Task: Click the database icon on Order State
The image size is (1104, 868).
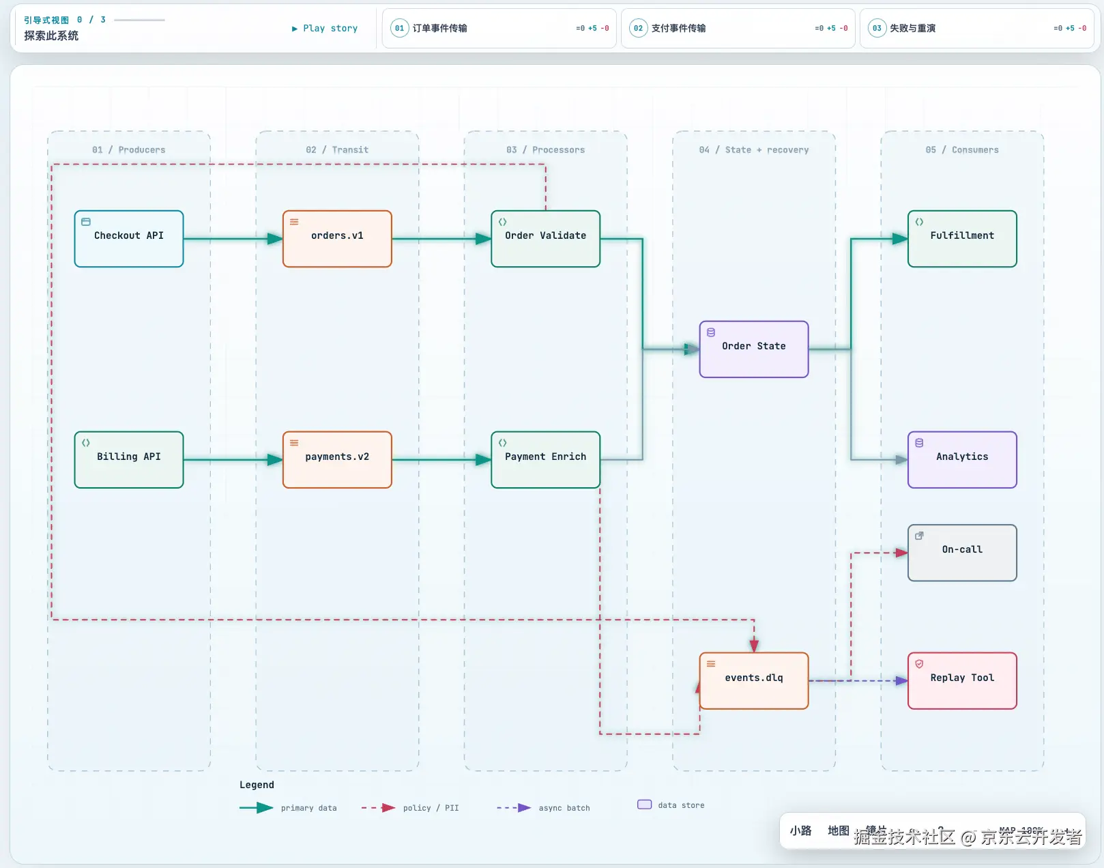Action: coord(711,332)
